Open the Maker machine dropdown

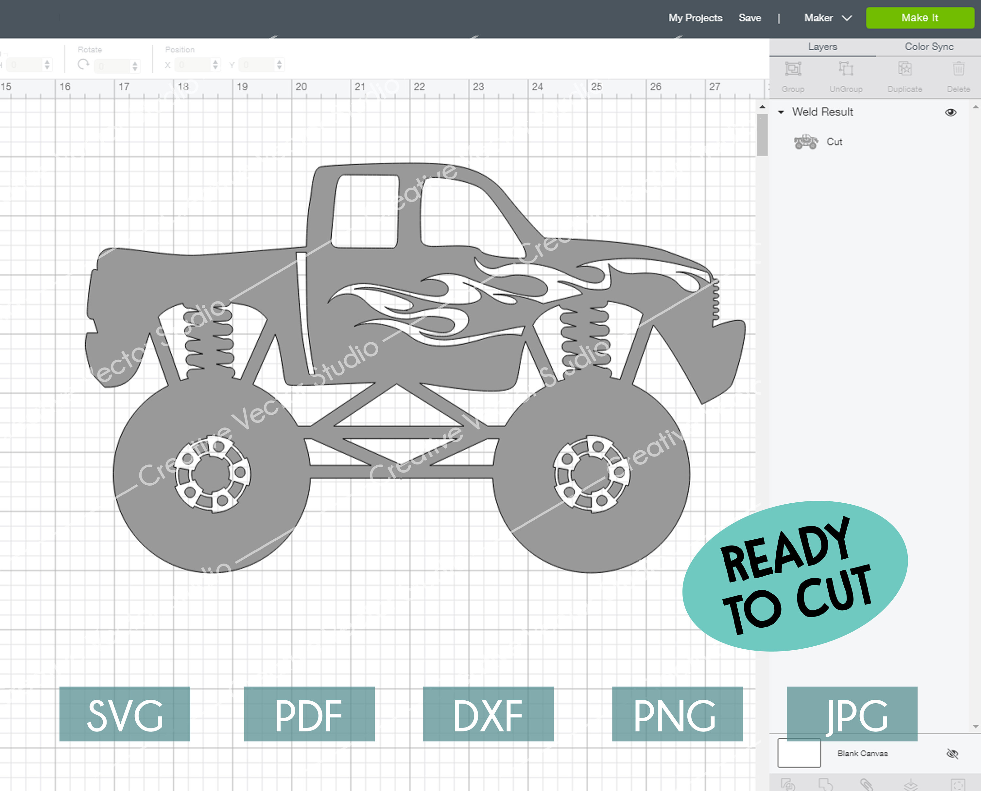[x=828, y=18]
